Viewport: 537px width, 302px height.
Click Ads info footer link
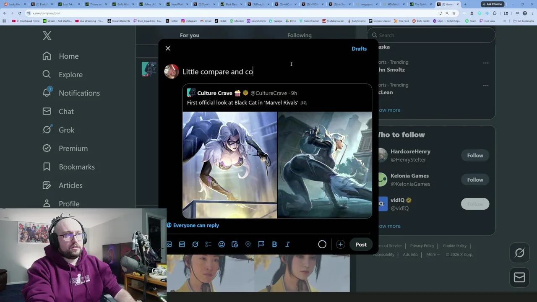(410, 255)
